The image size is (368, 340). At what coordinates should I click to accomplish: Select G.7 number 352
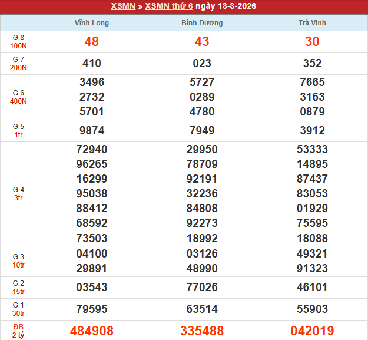click(x=312, y=64)
